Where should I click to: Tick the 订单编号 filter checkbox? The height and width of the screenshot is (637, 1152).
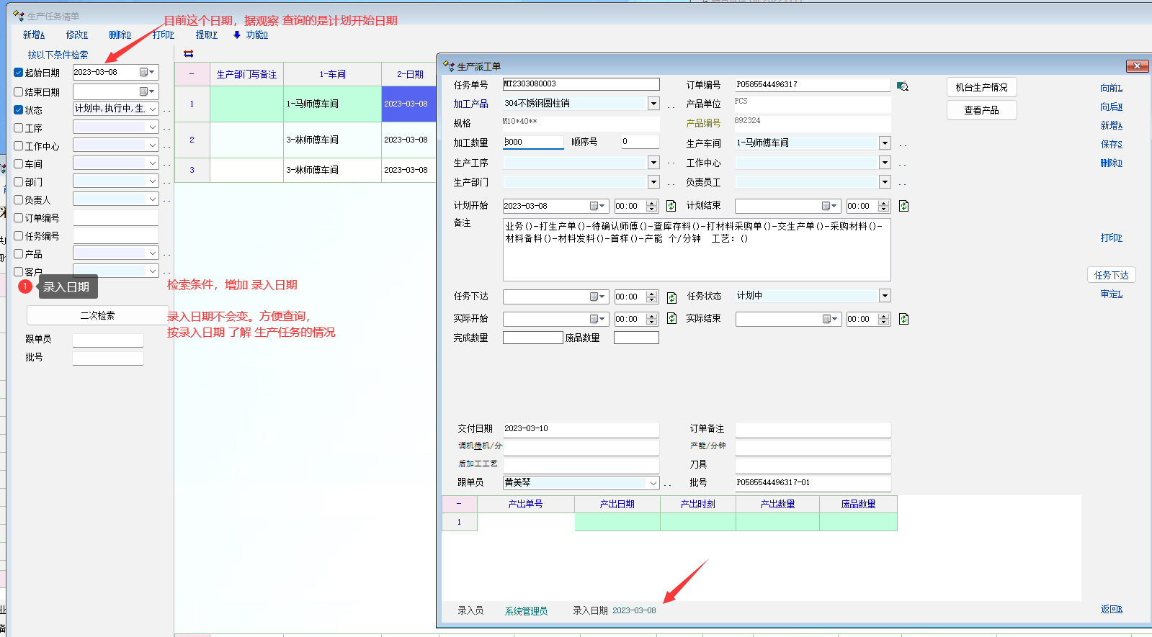pos(19,218)
